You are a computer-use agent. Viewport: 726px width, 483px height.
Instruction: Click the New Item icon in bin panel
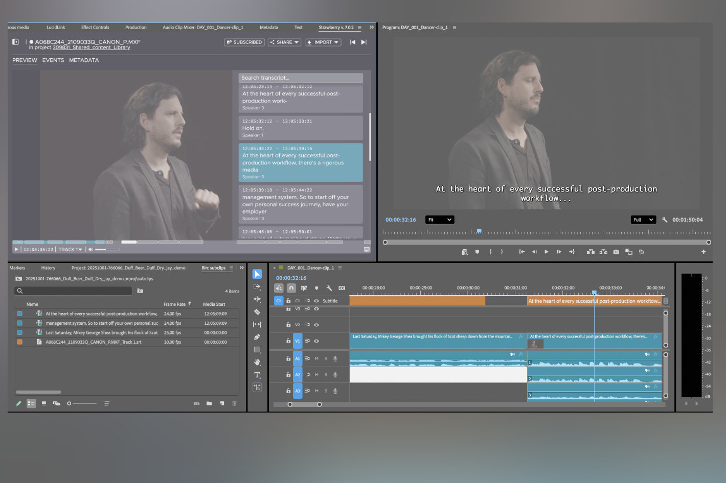click(x=222, y=403)
